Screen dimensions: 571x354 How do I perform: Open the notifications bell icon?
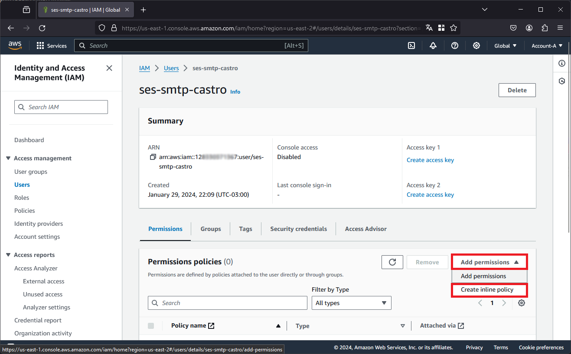click(433, 45)
